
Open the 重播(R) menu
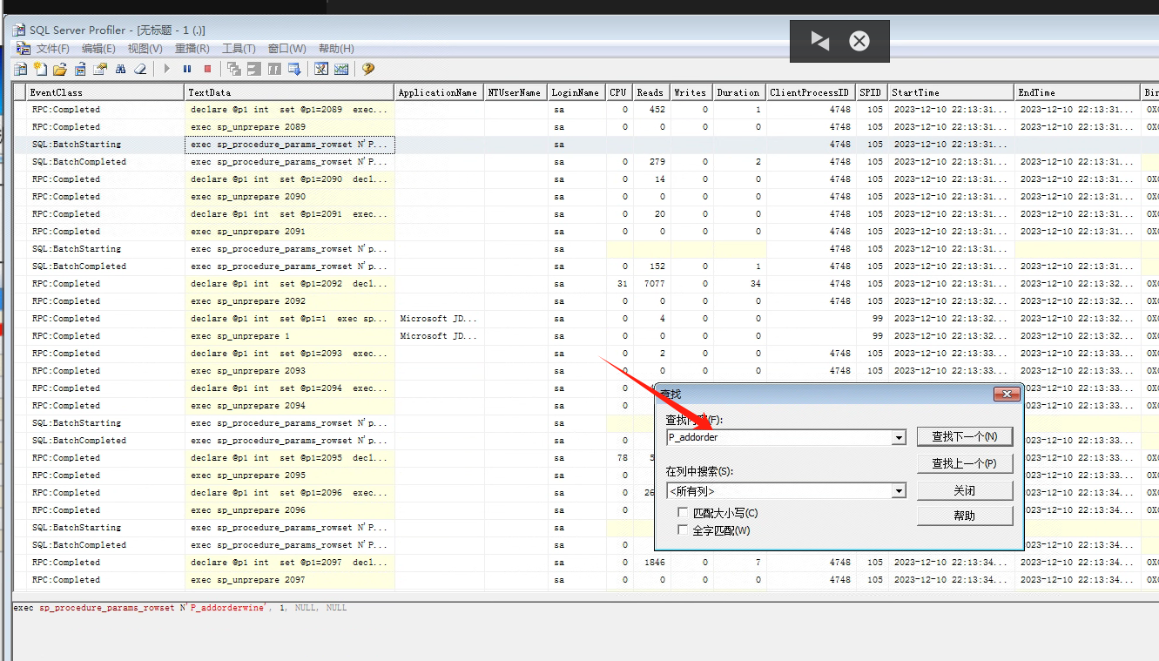click(192, 49)
